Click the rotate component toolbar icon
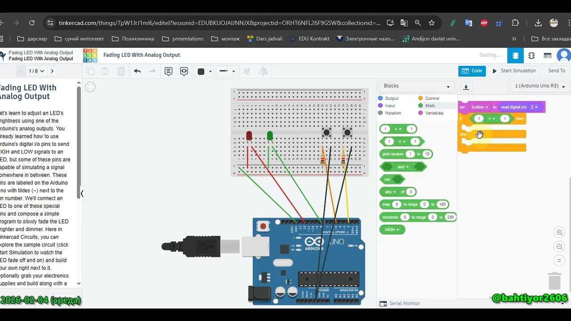The height and width of the screenshot is (321, 571). (x=246, y=71)
